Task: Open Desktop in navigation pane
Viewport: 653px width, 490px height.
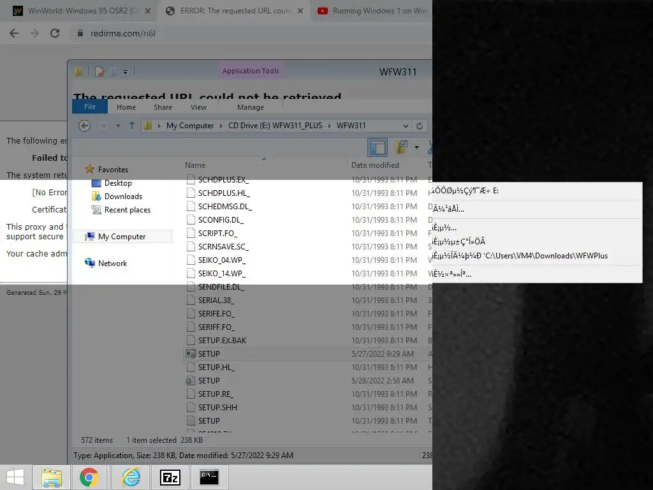Action: [111, 183]
